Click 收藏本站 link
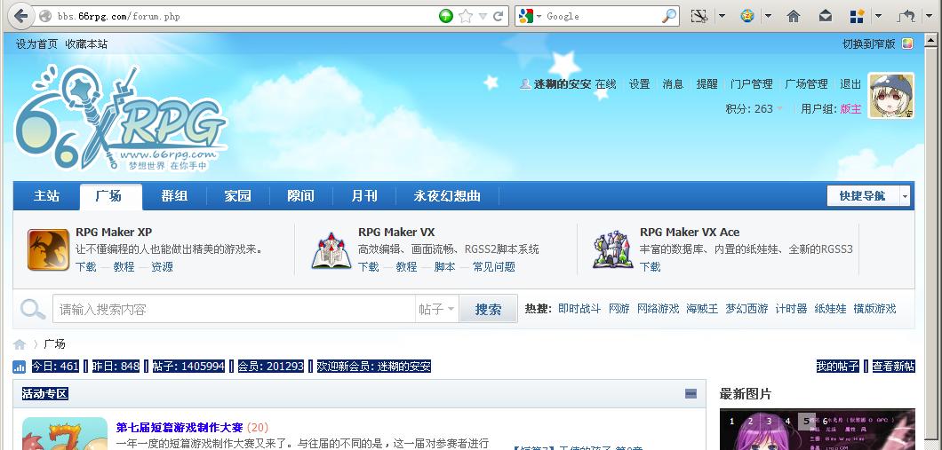Viewport: 942px width, 450px height. 86,43
